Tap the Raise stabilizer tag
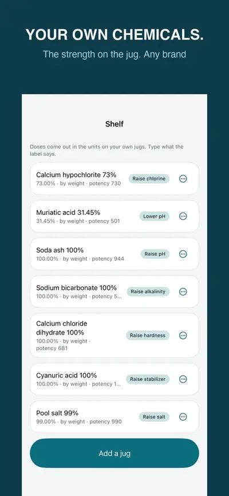The image size is (229, 496). click(x=148, y=379)
